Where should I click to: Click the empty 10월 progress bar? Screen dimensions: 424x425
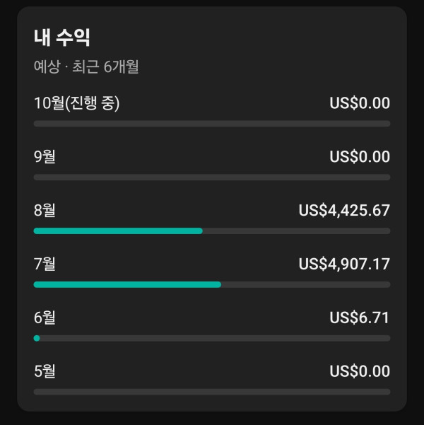212,124
